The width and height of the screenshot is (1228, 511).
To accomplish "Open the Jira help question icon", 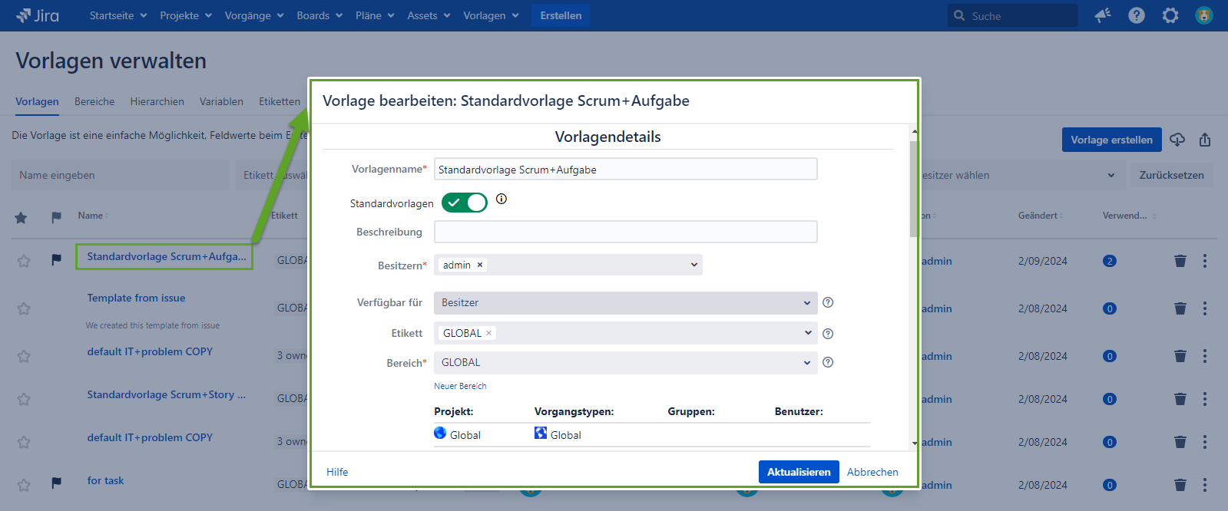I will click(x=1137, y=15).
